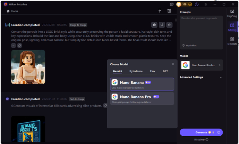
Task: Add credits with the plus coin icon
Action: pyautogui.click(x=190, y=4)
